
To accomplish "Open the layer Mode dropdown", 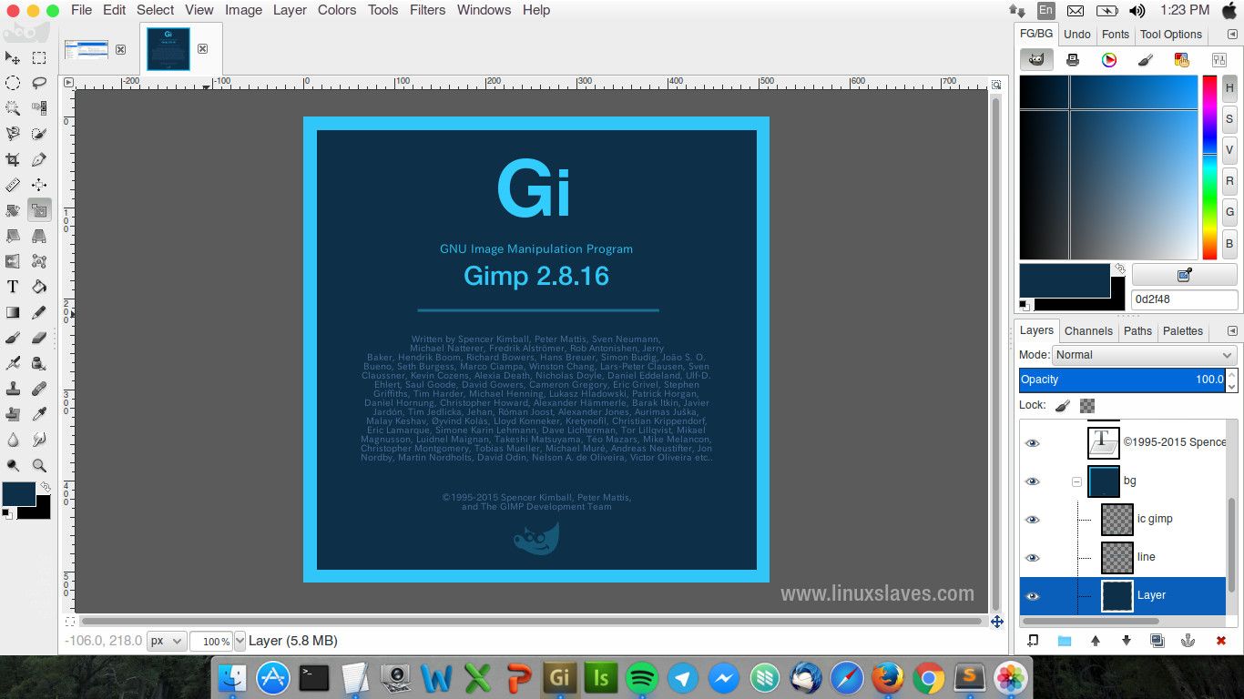I will (x=1145, y=355).
